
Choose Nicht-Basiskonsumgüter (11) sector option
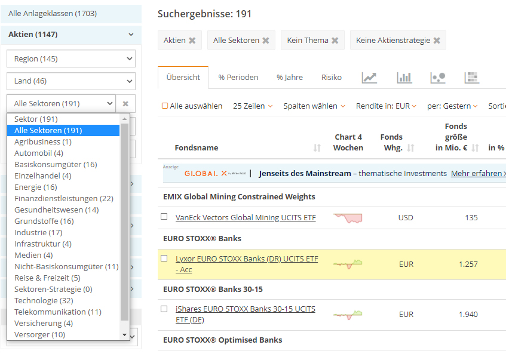pyautogui.click(x=63, y=267)
